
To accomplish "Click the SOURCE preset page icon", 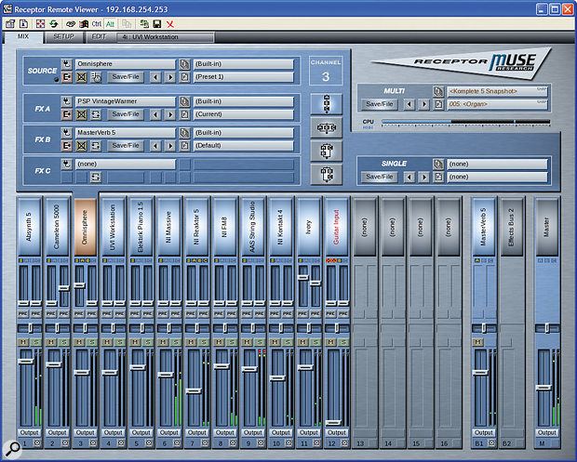I will click(184, 77).
